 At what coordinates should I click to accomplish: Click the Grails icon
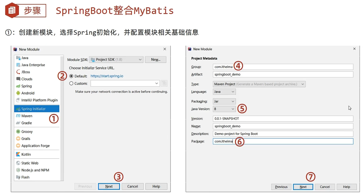[x=18, y=138]
